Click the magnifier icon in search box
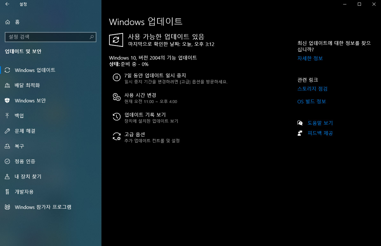The image size is (381, 246). click(92, 37)
